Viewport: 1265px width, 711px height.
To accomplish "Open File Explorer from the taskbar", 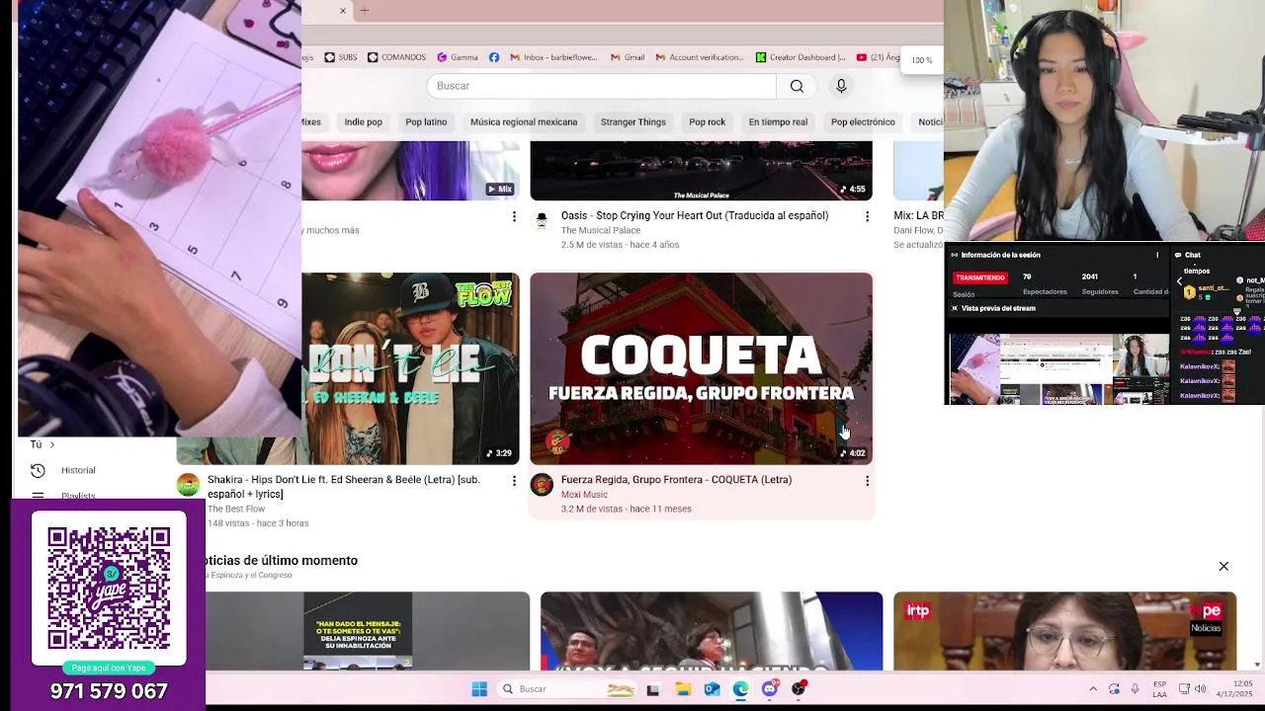I will 683,689.
